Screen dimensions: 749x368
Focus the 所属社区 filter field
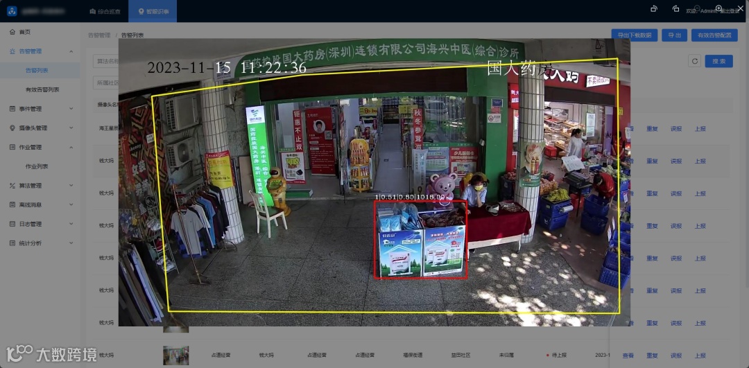coord(106,82)
